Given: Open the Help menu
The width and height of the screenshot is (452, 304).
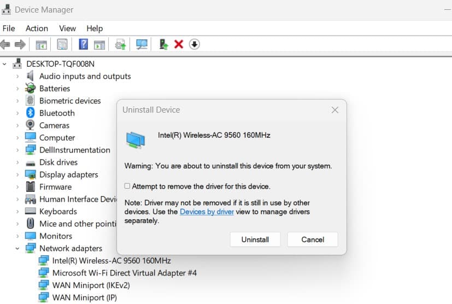Looking at the screenshot, I should point(95,28).
